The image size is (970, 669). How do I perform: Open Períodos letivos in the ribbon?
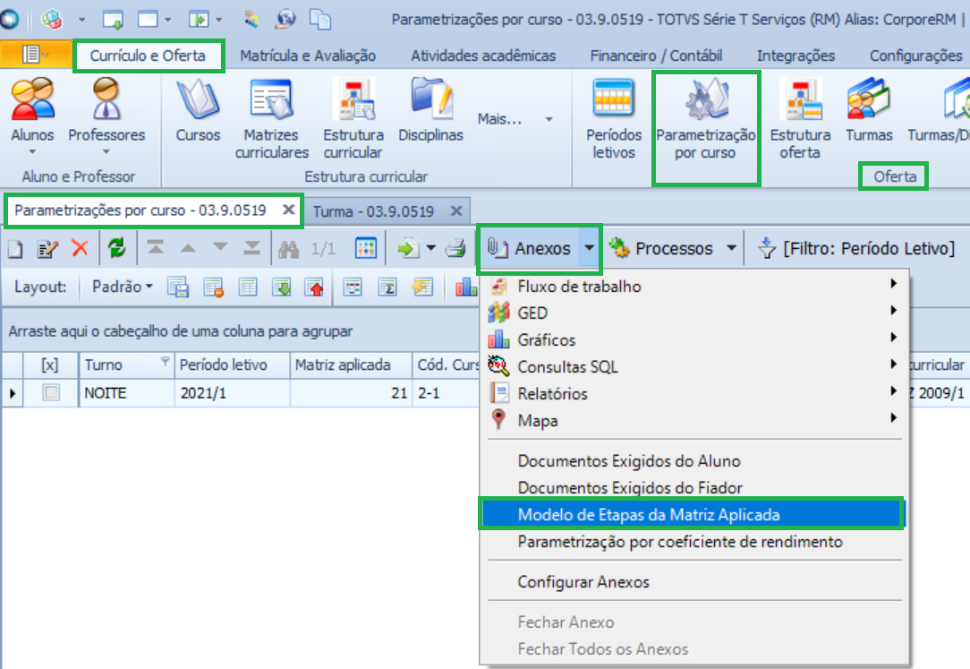614,119
